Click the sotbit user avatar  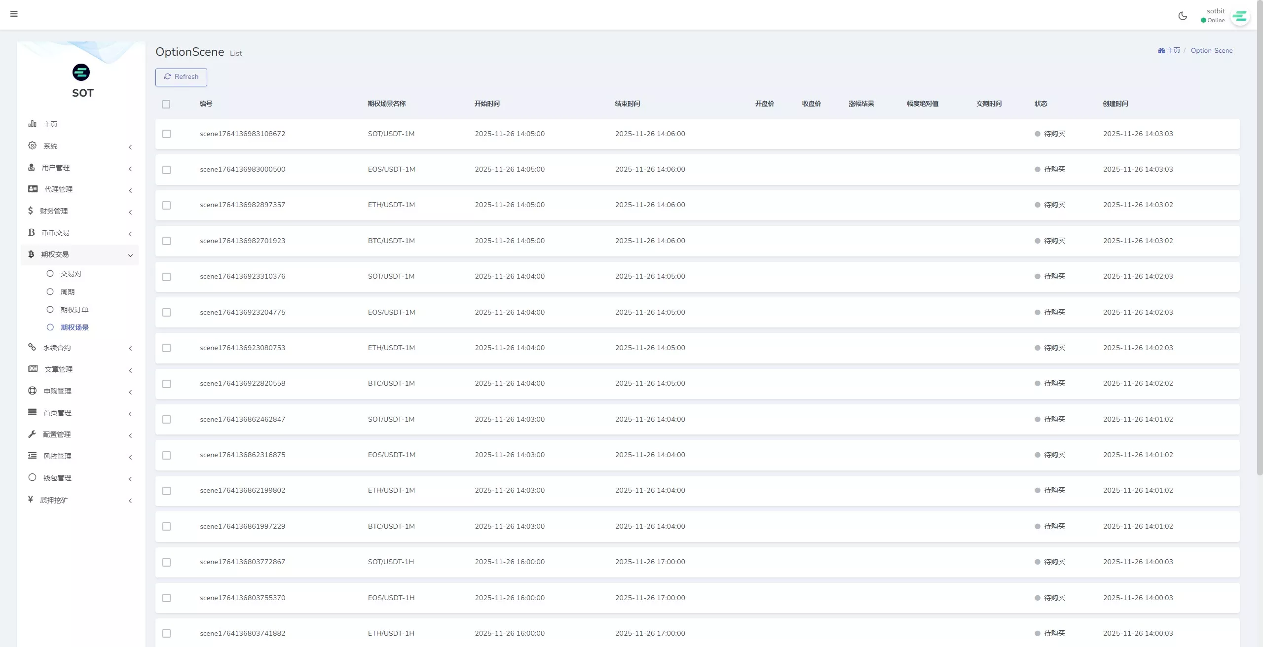1240,17
